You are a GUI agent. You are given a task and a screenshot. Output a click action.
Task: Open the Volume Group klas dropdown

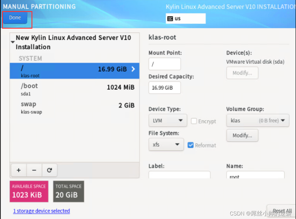(258, 120)
